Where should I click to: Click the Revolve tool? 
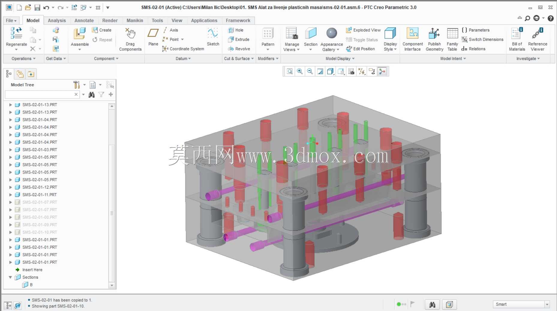click(x=239, y=49)
